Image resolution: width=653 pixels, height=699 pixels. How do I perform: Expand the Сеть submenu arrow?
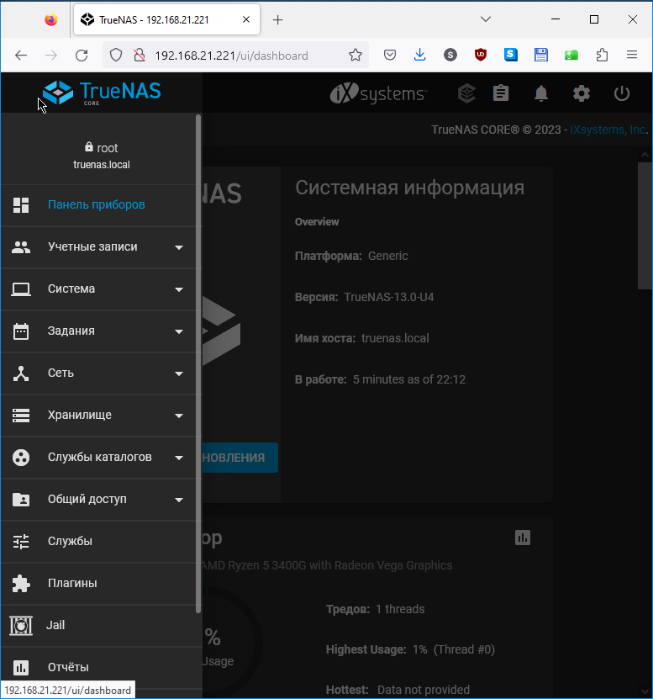(178, 373)
